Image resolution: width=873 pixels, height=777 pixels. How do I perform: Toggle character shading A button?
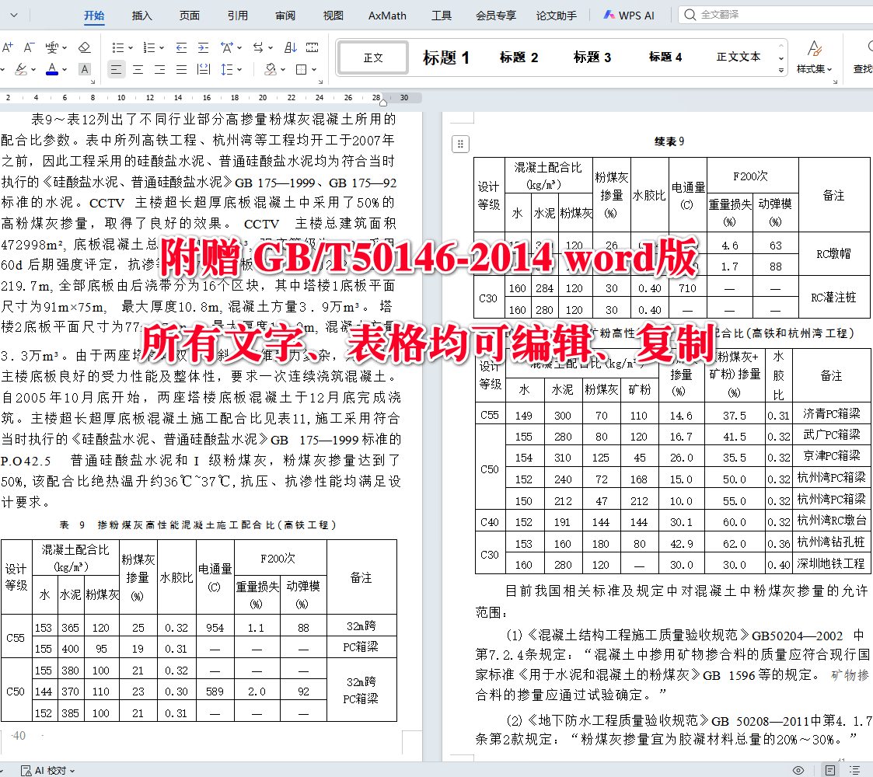pyautogui.click(x=84, y=69)
